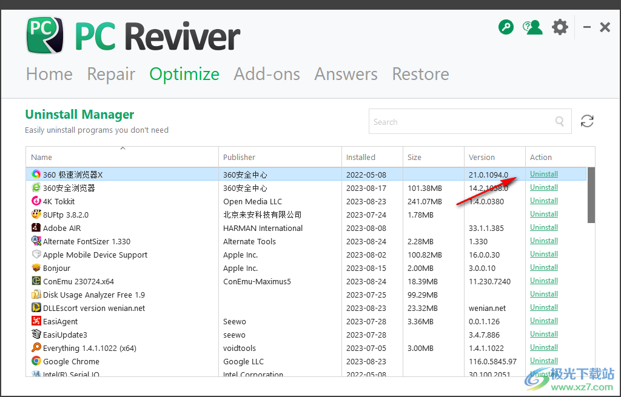Viewport: 621px width, 397px height.
Task: Click the '2023-07-05' installed date cell
Action: 366,349
